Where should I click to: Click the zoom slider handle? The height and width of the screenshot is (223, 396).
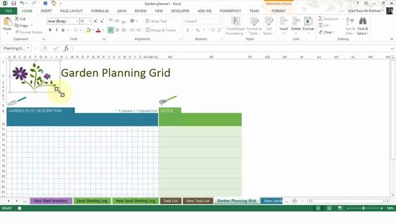[x=363, y=208]
